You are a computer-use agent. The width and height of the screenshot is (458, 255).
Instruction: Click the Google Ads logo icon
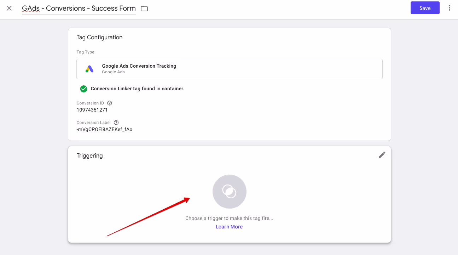click(x=89, y=69)
